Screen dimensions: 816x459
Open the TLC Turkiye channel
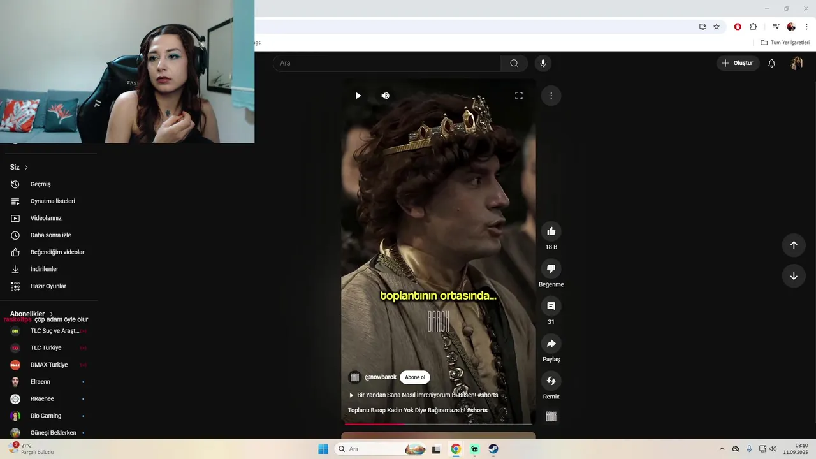(x=49, y=348)
